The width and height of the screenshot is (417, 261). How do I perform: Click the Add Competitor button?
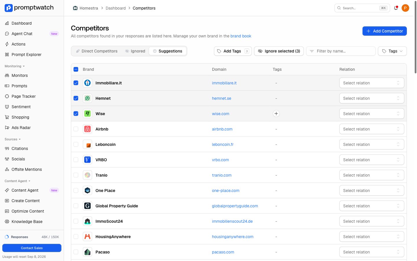pyautogui.click(x=385, y=31)
